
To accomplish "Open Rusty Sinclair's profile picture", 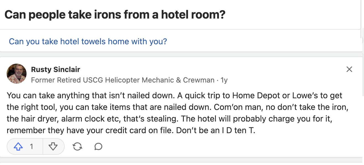I will (x=17, y=73).
